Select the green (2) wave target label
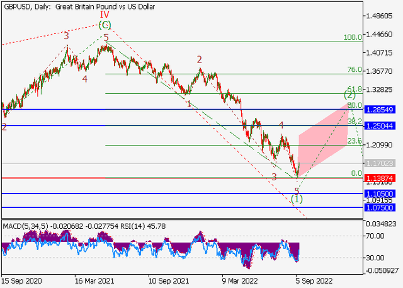The width and height of the screenshot is (403, 288). tap(350, 95)
